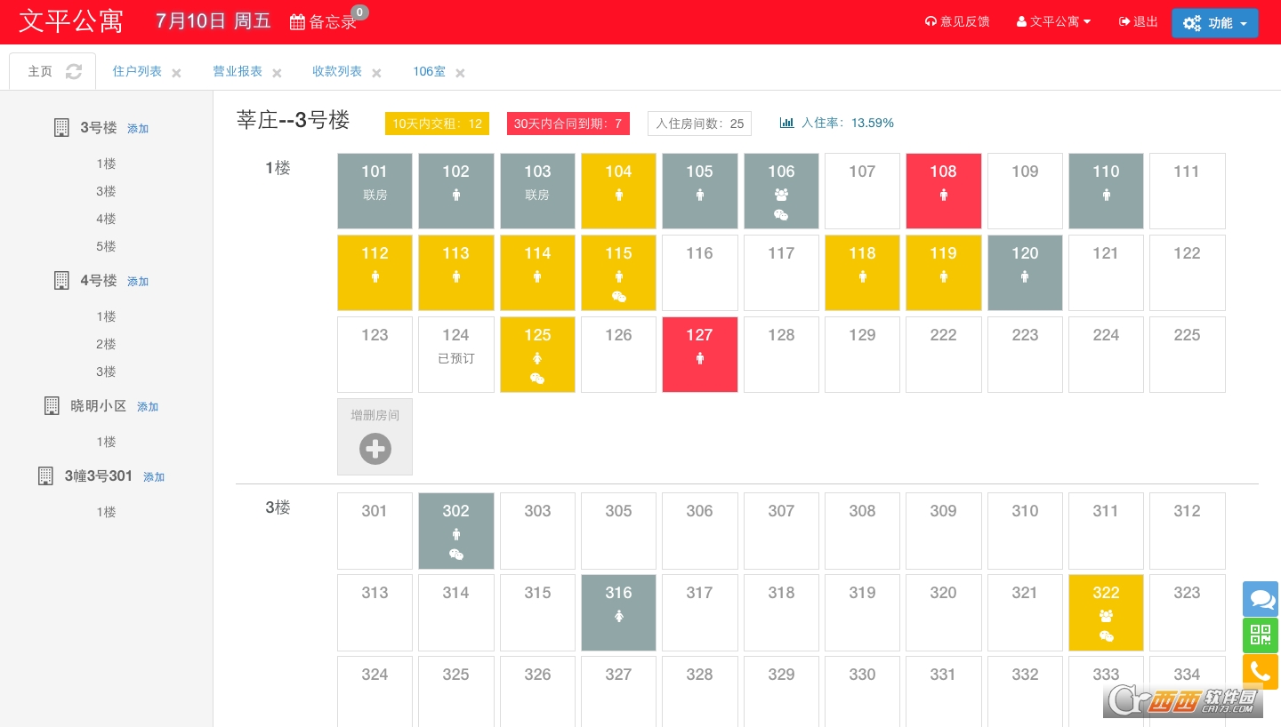Switch to the 收款列表 tab
The width and height of the screenshot is (1281, 727).
tap(337, 71)
